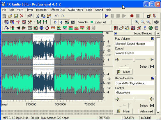
Task: Click the selected waveform region, top channel
Action: click(x=44, y=50)
